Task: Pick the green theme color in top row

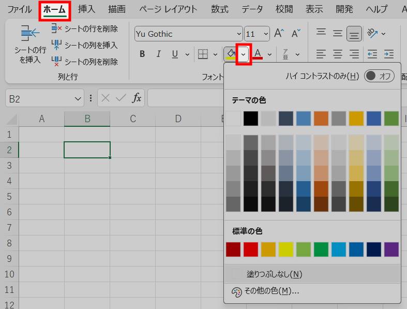Action: (391, 119)
